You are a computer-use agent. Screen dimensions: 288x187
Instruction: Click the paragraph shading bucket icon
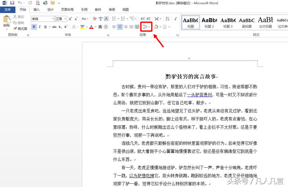156,27
